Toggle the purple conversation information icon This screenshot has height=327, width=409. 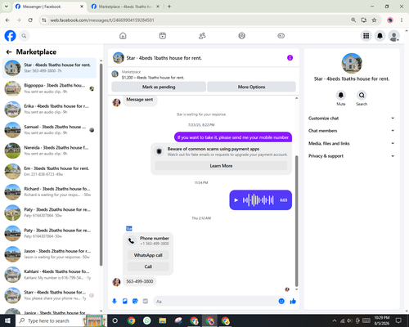click(x=290, y=58)
